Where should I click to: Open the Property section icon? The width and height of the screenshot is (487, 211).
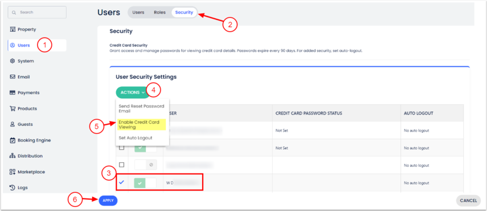coord(13,29)
